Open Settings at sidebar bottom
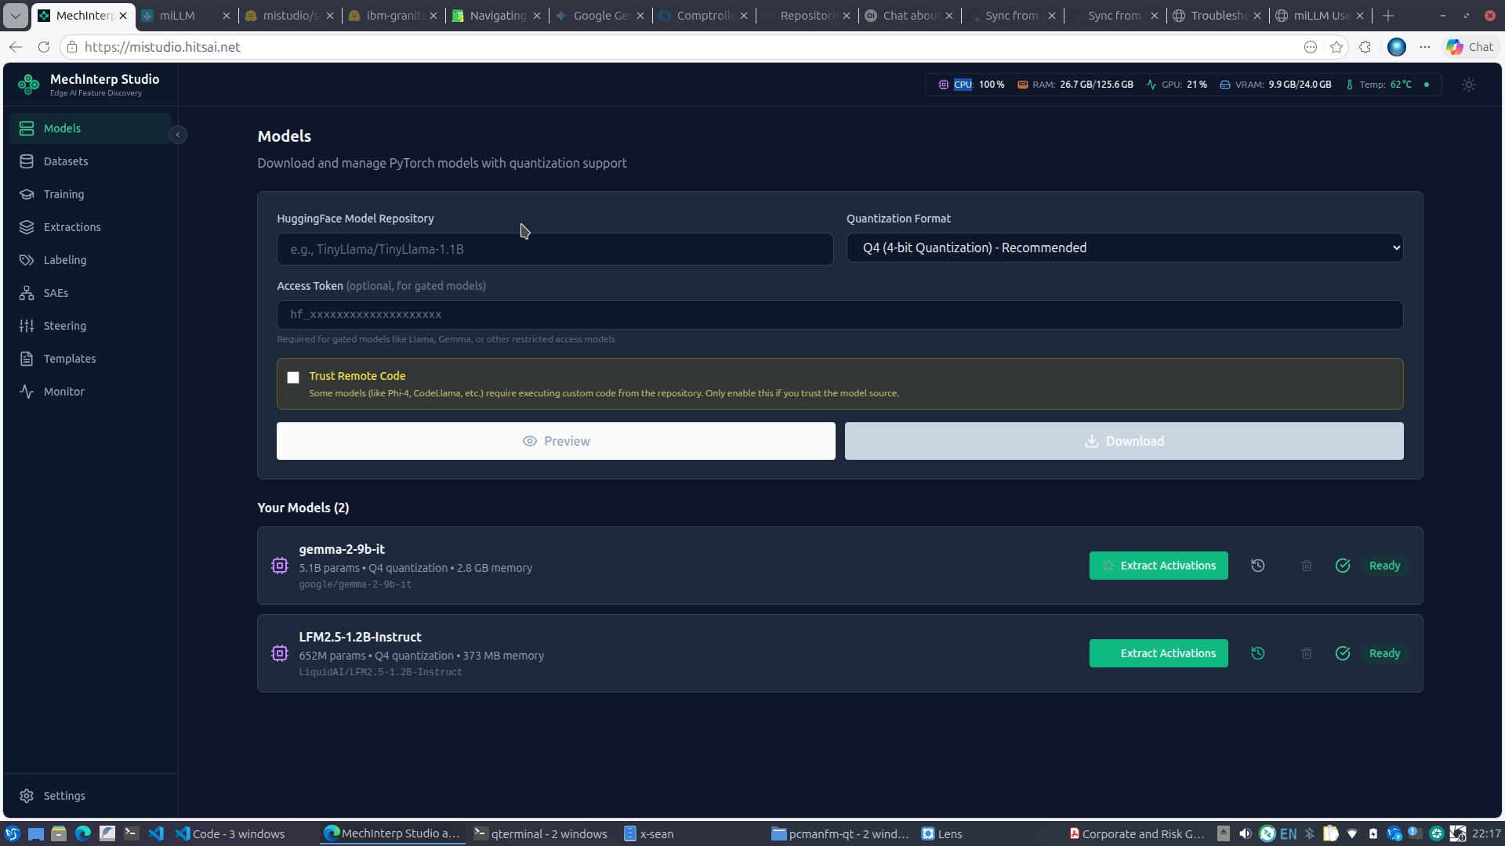Image resolution: width=1505 pixels, height=846 pixels. [x=91, y=796]
